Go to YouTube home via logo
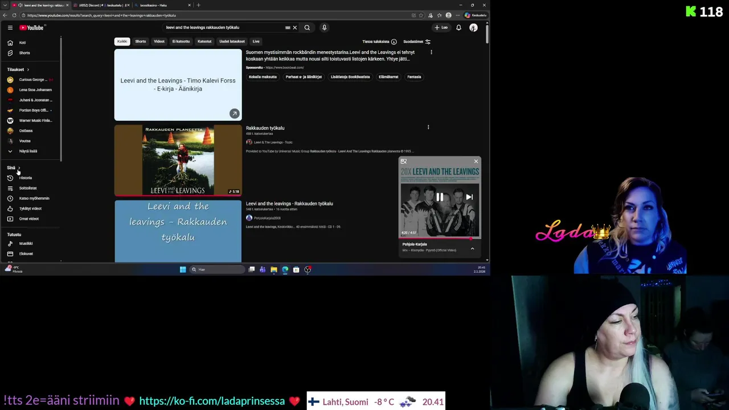 (31, 27)
